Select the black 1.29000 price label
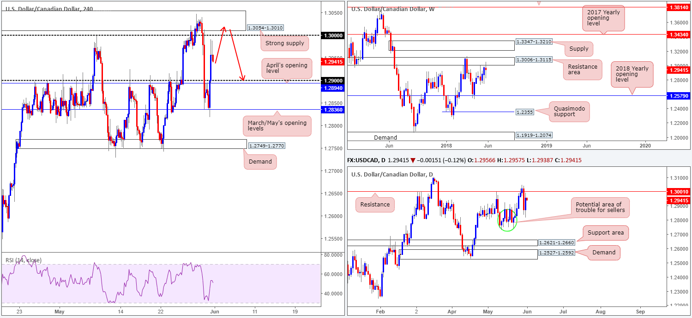This screenshot has height=318, width=692. [x=333, y=80]
